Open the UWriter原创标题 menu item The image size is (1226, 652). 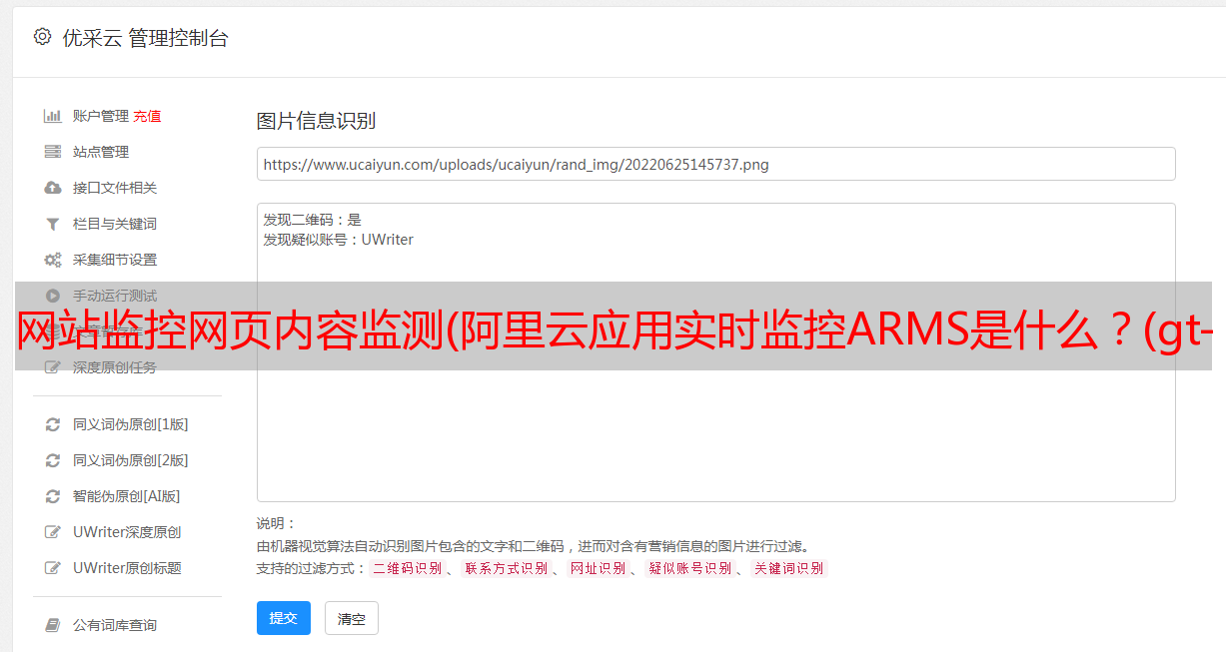pyautogui.click(x=127, y=568)
